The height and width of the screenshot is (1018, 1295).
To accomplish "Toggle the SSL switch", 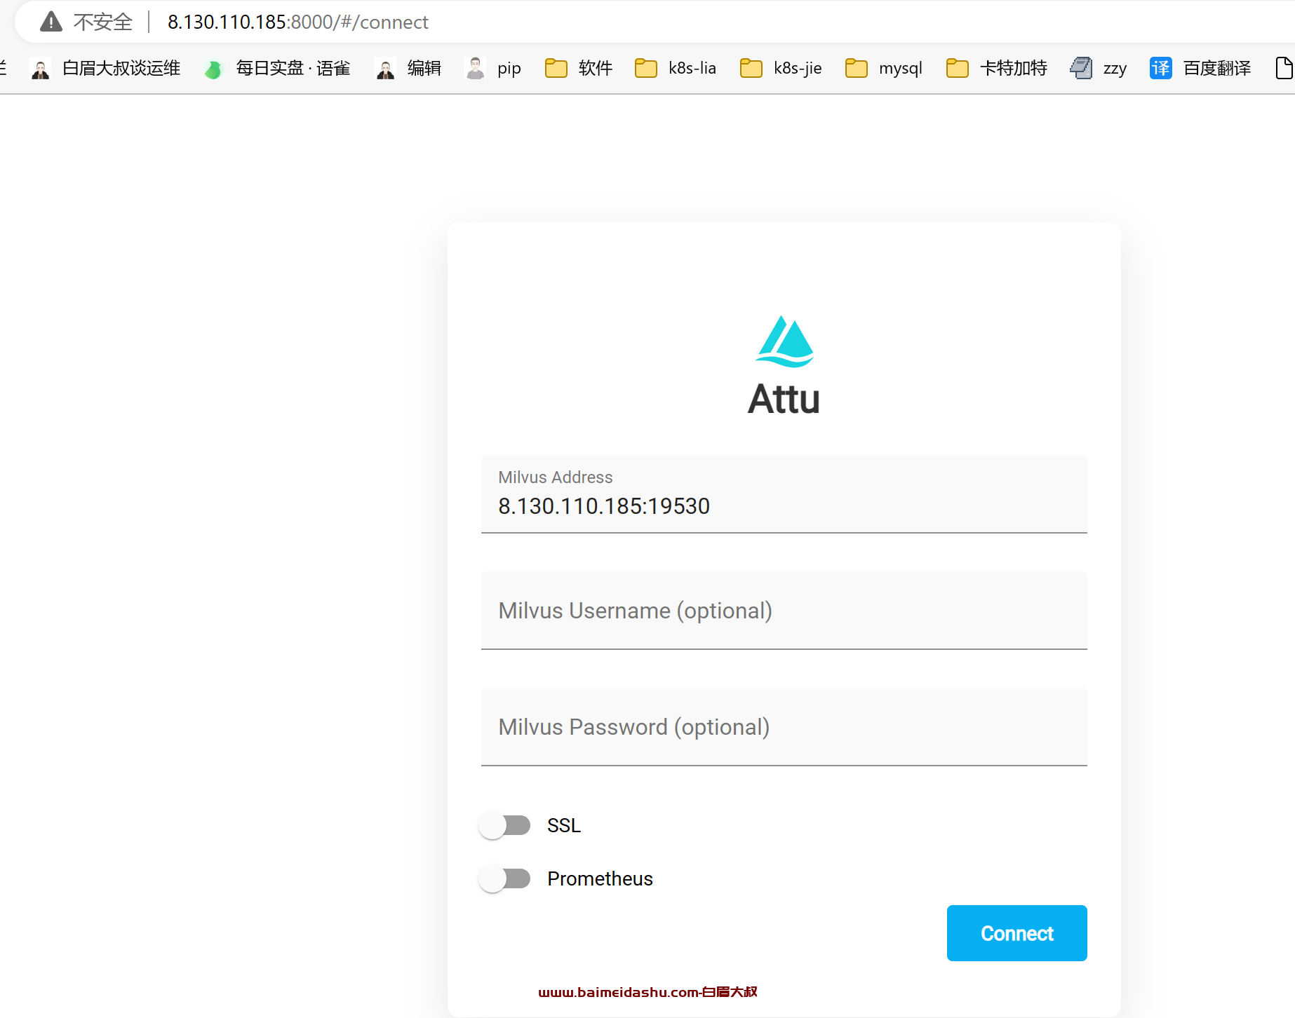I will pyautogui.click(x=504, y=825).
